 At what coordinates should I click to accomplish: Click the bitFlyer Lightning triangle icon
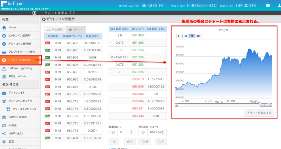click(4, 68)
